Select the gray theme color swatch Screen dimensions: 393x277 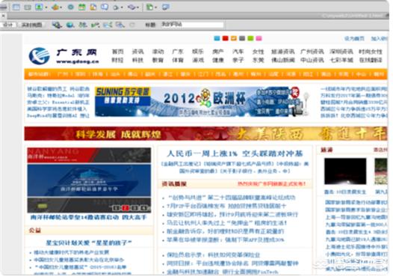pyautogui.click(x=242, y=38)
